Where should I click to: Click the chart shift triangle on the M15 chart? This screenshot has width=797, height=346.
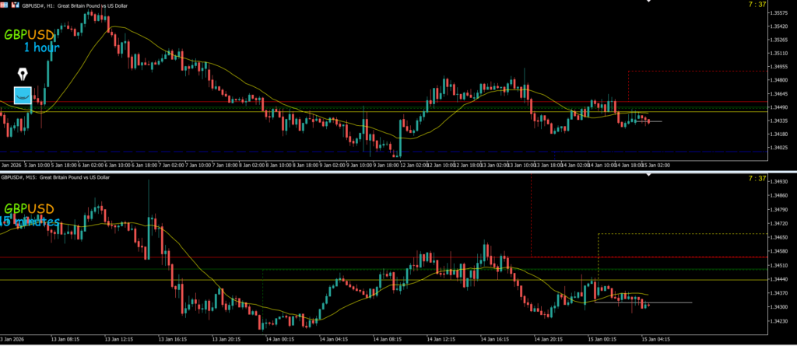tap(648, 175)
